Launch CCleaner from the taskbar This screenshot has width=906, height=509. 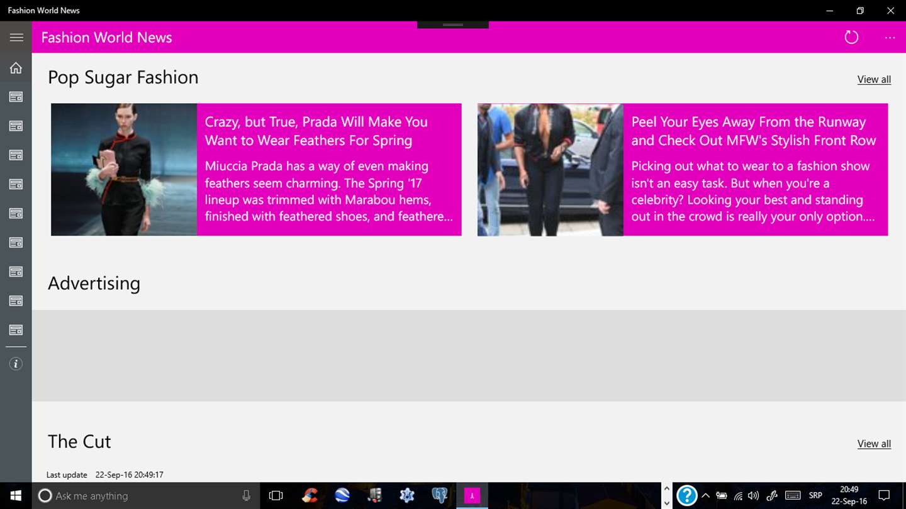pyautogui.click(x=309, y=496)
